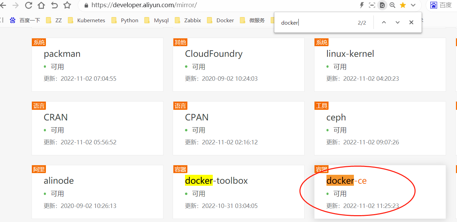This screenshot has height=222, width=457.
Task: Click CPAN update time 2022-11-02 02:16:12
Action: coord(230,142)
